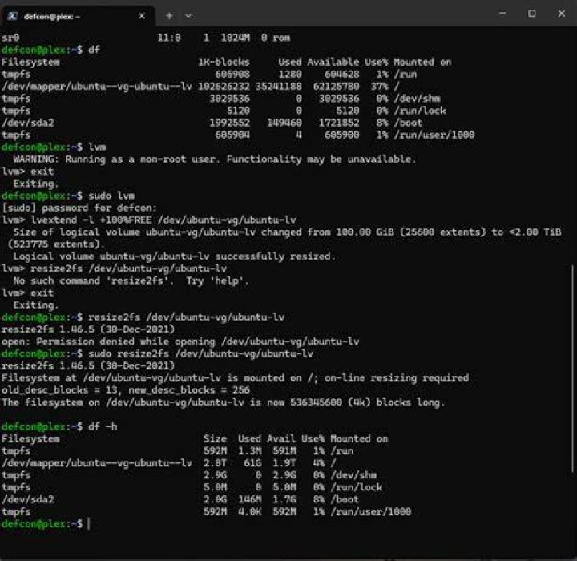
Task: Maximize the terminal window
Action: click(532, 14)
